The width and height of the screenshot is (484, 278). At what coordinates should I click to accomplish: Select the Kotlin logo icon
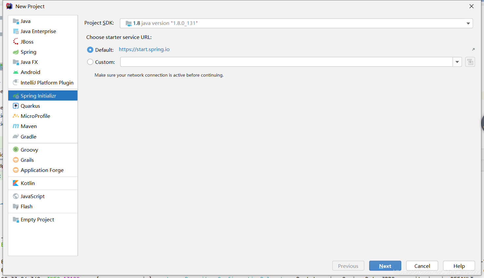coord(15,183)
